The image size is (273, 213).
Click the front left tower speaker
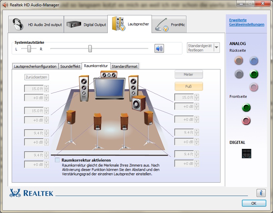click(x=84, y=88)
